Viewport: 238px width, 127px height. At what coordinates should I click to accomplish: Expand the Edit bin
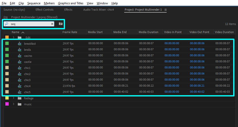pos(13,37)
